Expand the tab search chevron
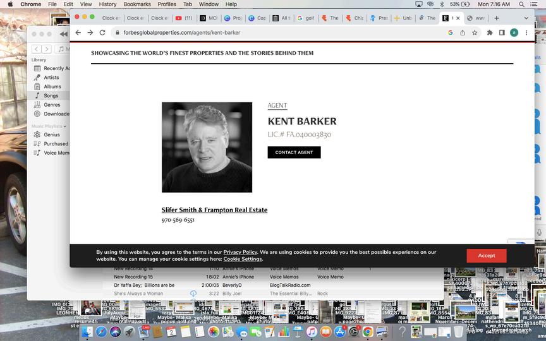The height and width of the screenshot is (341, 546). (x=526, y=18)
